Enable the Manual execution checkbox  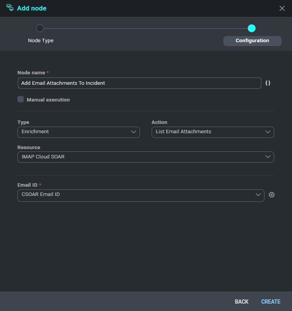click(21, 100)
